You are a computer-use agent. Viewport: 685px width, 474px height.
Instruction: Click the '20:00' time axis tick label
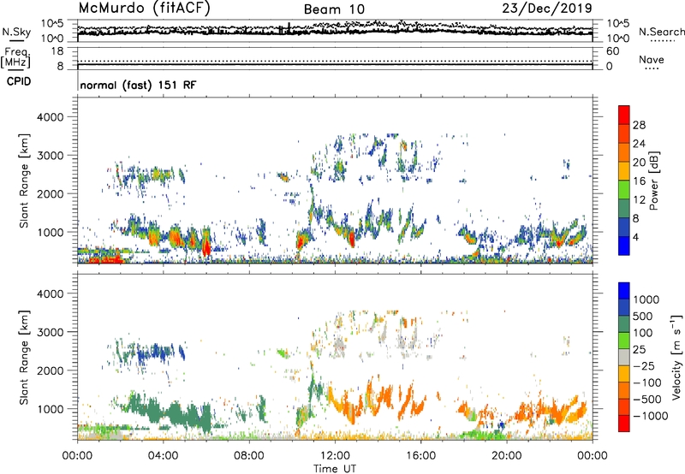pyautogui.click(x=507, y=456)
